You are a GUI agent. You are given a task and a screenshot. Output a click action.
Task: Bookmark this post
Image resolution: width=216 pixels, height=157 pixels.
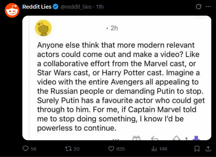click(x=197, y=149)
